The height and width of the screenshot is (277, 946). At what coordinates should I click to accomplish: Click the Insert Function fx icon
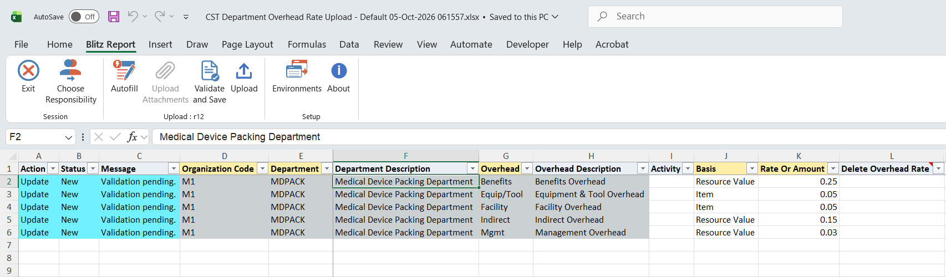coord(132,137)
